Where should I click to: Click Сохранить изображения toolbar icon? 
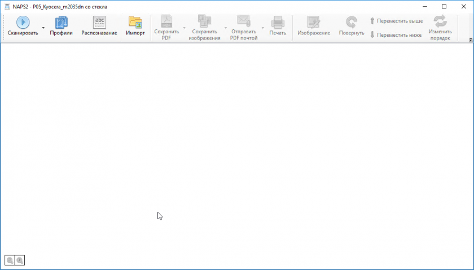coord(204,27)
